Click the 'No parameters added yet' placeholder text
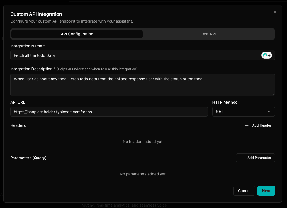 pos(142,174)
